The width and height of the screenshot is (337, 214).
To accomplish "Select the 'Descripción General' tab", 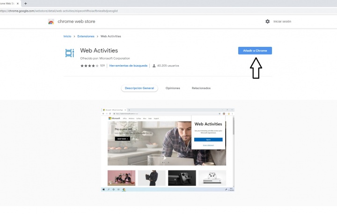I will [x=139, y=88].
